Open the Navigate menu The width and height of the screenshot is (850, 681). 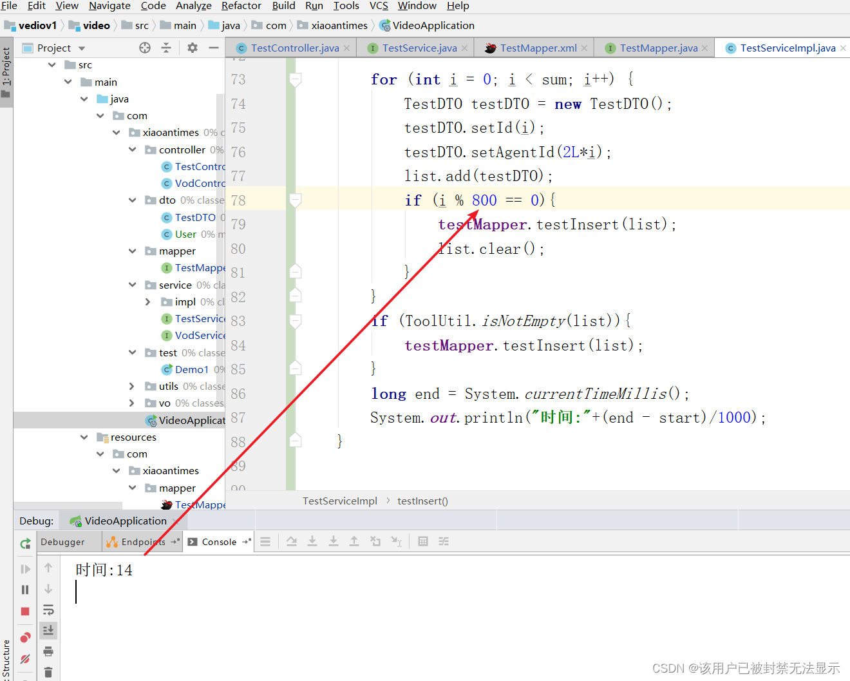click(x=109, y=6)
